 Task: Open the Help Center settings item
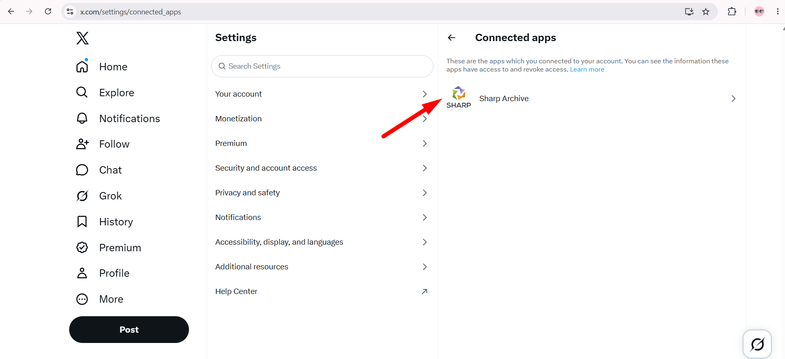point(322,292)
